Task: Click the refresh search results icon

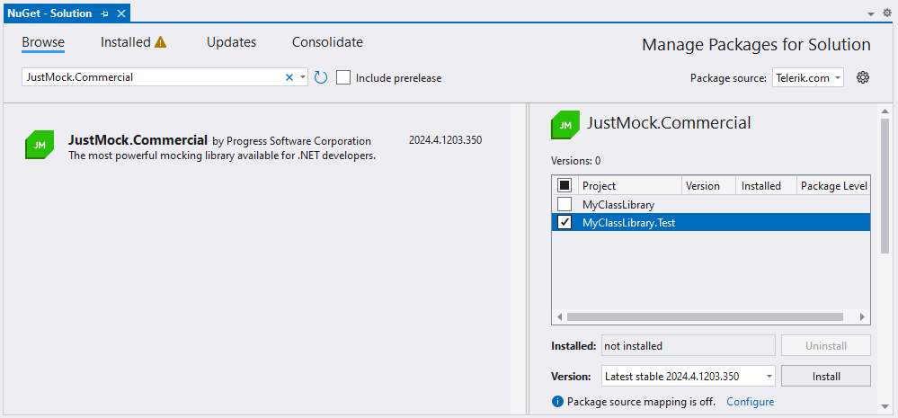Action: (x=321, y=77)
